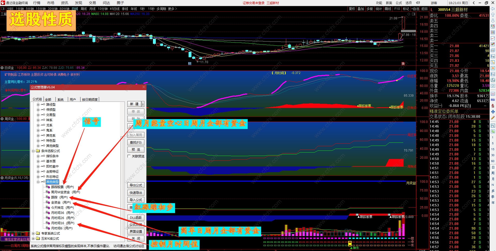Open the colored grid table icon in sidebar
Image resolution: width=496 pixels, height=251 pixels.
pos(493,32)
